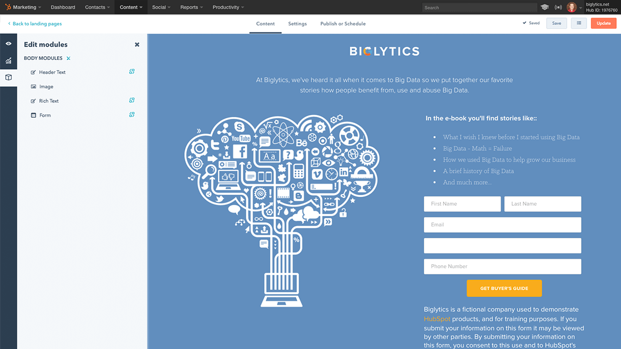Open the linked module icon next to Rich Text
621x349 pixels.
[x=131, y=100]
